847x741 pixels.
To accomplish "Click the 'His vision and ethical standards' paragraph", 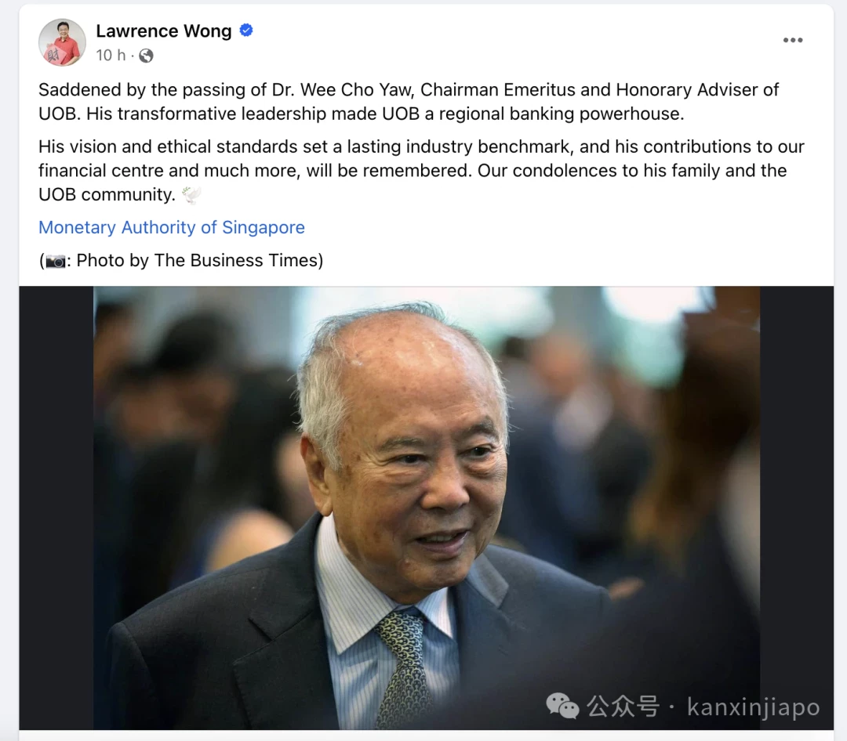I will 421,171.
